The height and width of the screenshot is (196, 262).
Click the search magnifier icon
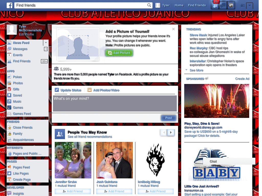[149, 5]
